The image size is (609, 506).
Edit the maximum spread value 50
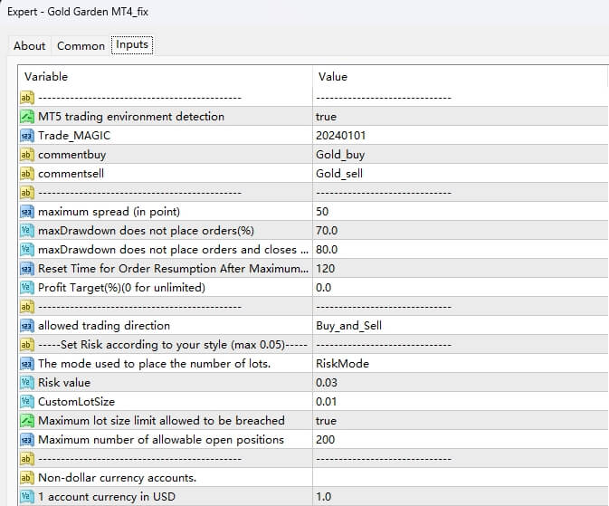tap(322, 212)
